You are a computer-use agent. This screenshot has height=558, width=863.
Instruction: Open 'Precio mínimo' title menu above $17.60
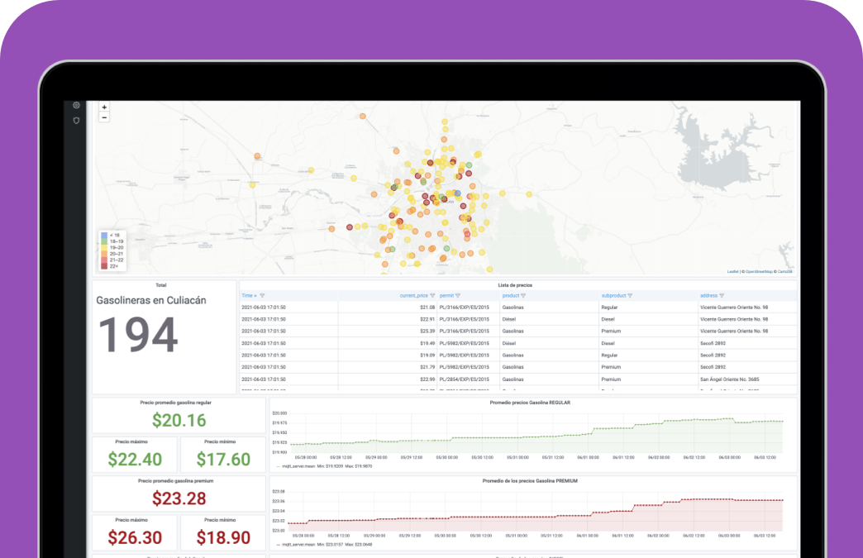(x=220, y=442)
